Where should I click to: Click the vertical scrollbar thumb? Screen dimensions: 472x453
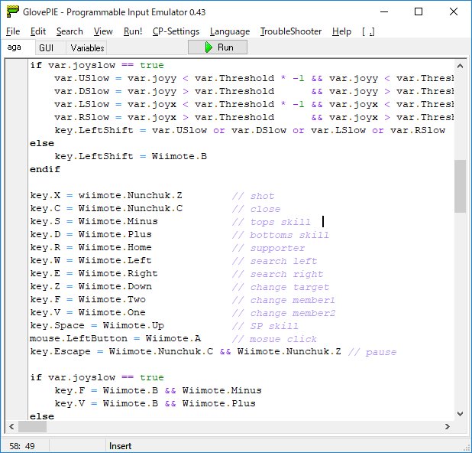click(x=460, y=186)
